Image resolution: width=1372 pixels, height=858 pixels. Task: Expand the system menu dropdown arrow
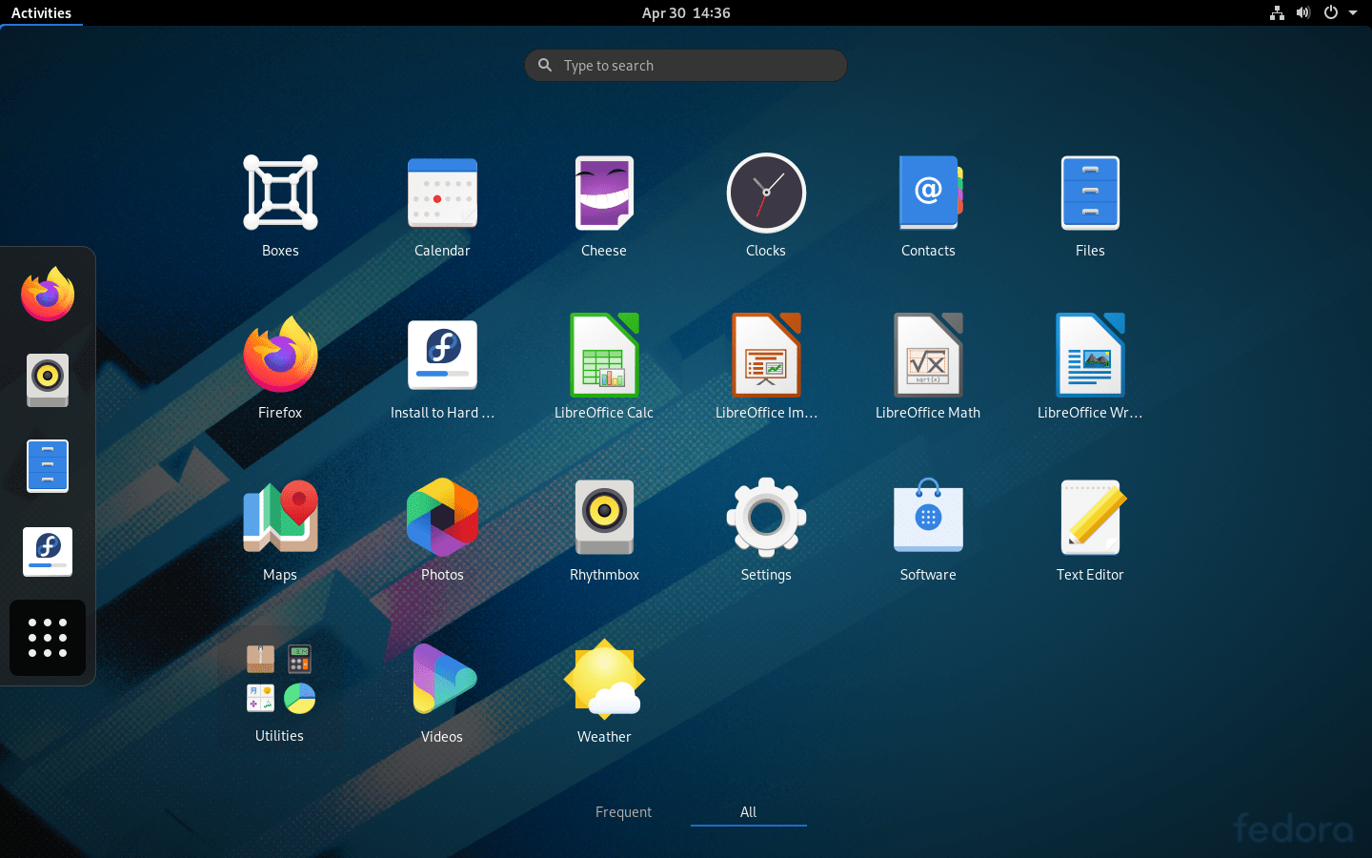tap(1353, 12)
